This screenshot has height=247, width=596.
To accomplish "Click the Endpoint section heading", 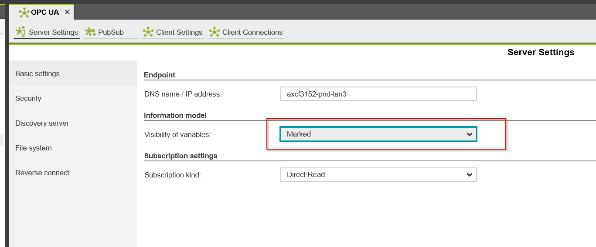I will click(160, 75).
